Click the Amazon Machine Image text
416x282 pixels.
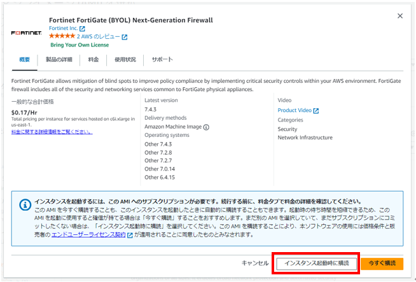[173, 127]
